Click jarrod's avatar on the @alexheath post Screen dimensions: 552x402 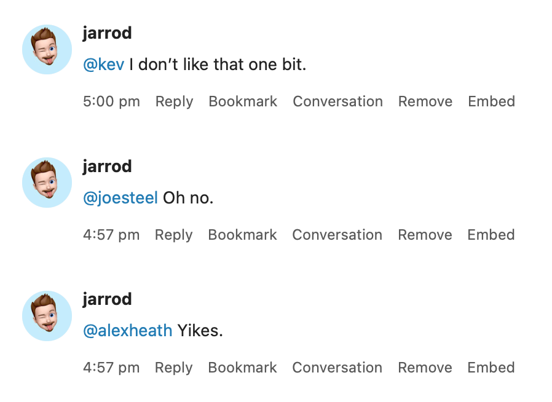[x=47, y=315]
